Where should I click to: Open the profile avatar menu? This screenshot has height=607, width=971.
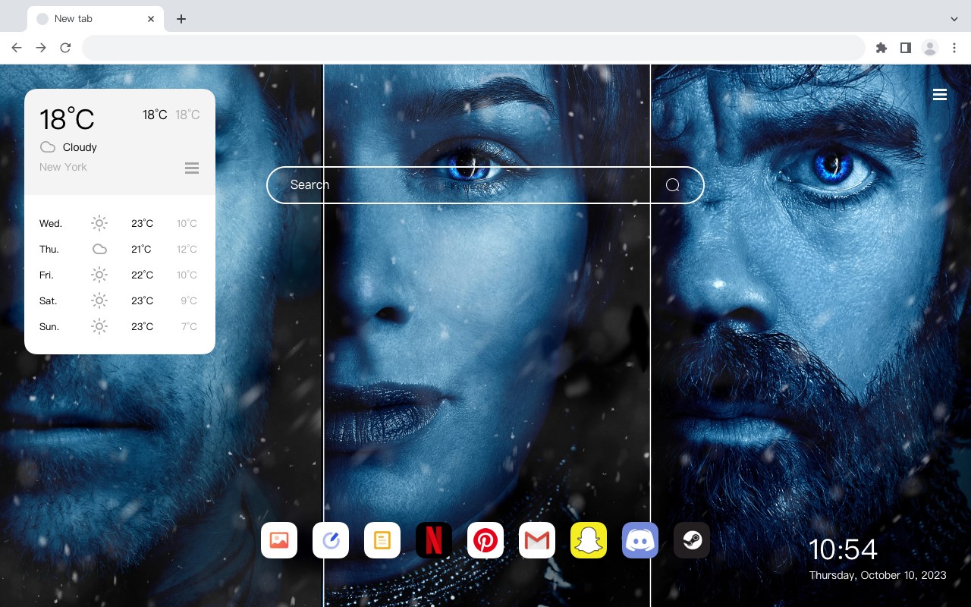click(x=930, y=48)
